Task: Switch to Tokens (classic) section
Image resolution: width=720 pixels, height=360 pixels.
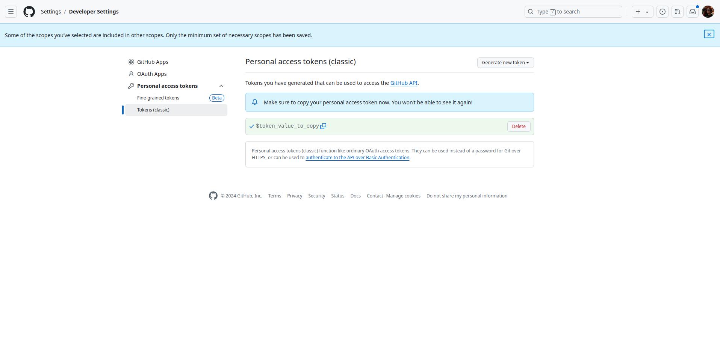Action: [153, 110]
